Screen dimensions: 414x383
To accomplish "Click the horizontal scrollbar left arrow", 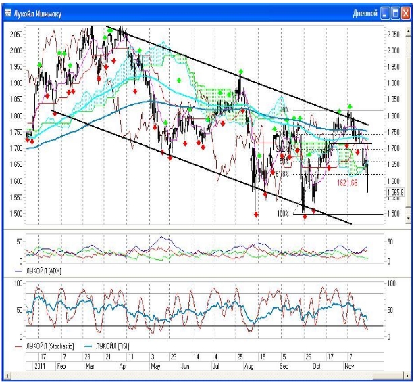I will click(x=7, y=376).
